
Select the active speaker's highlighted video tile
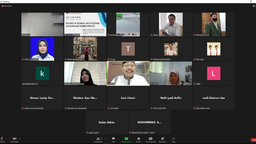(x=128, y=73)
